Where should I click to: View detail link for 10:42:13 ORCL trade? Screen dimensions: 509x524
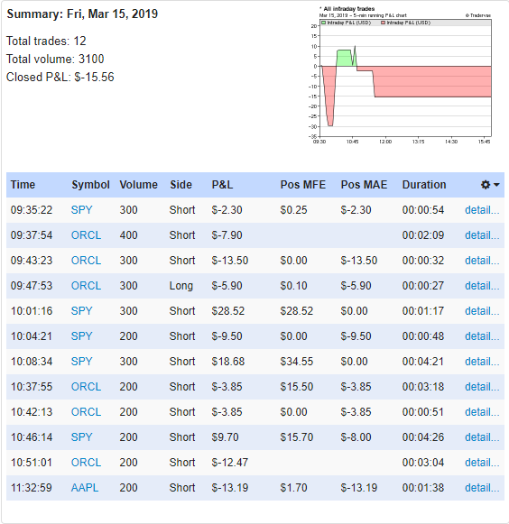point(482,411)
